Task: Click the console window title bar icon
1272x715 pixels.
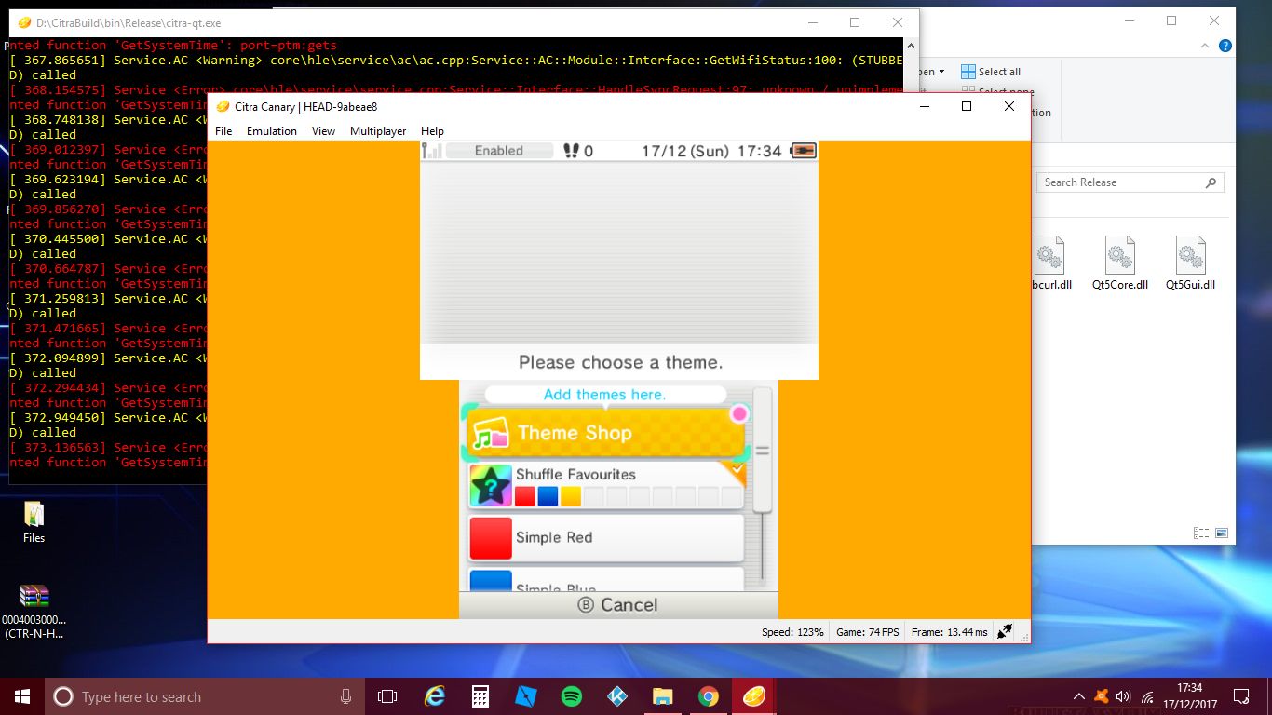Action: [24, 22]
